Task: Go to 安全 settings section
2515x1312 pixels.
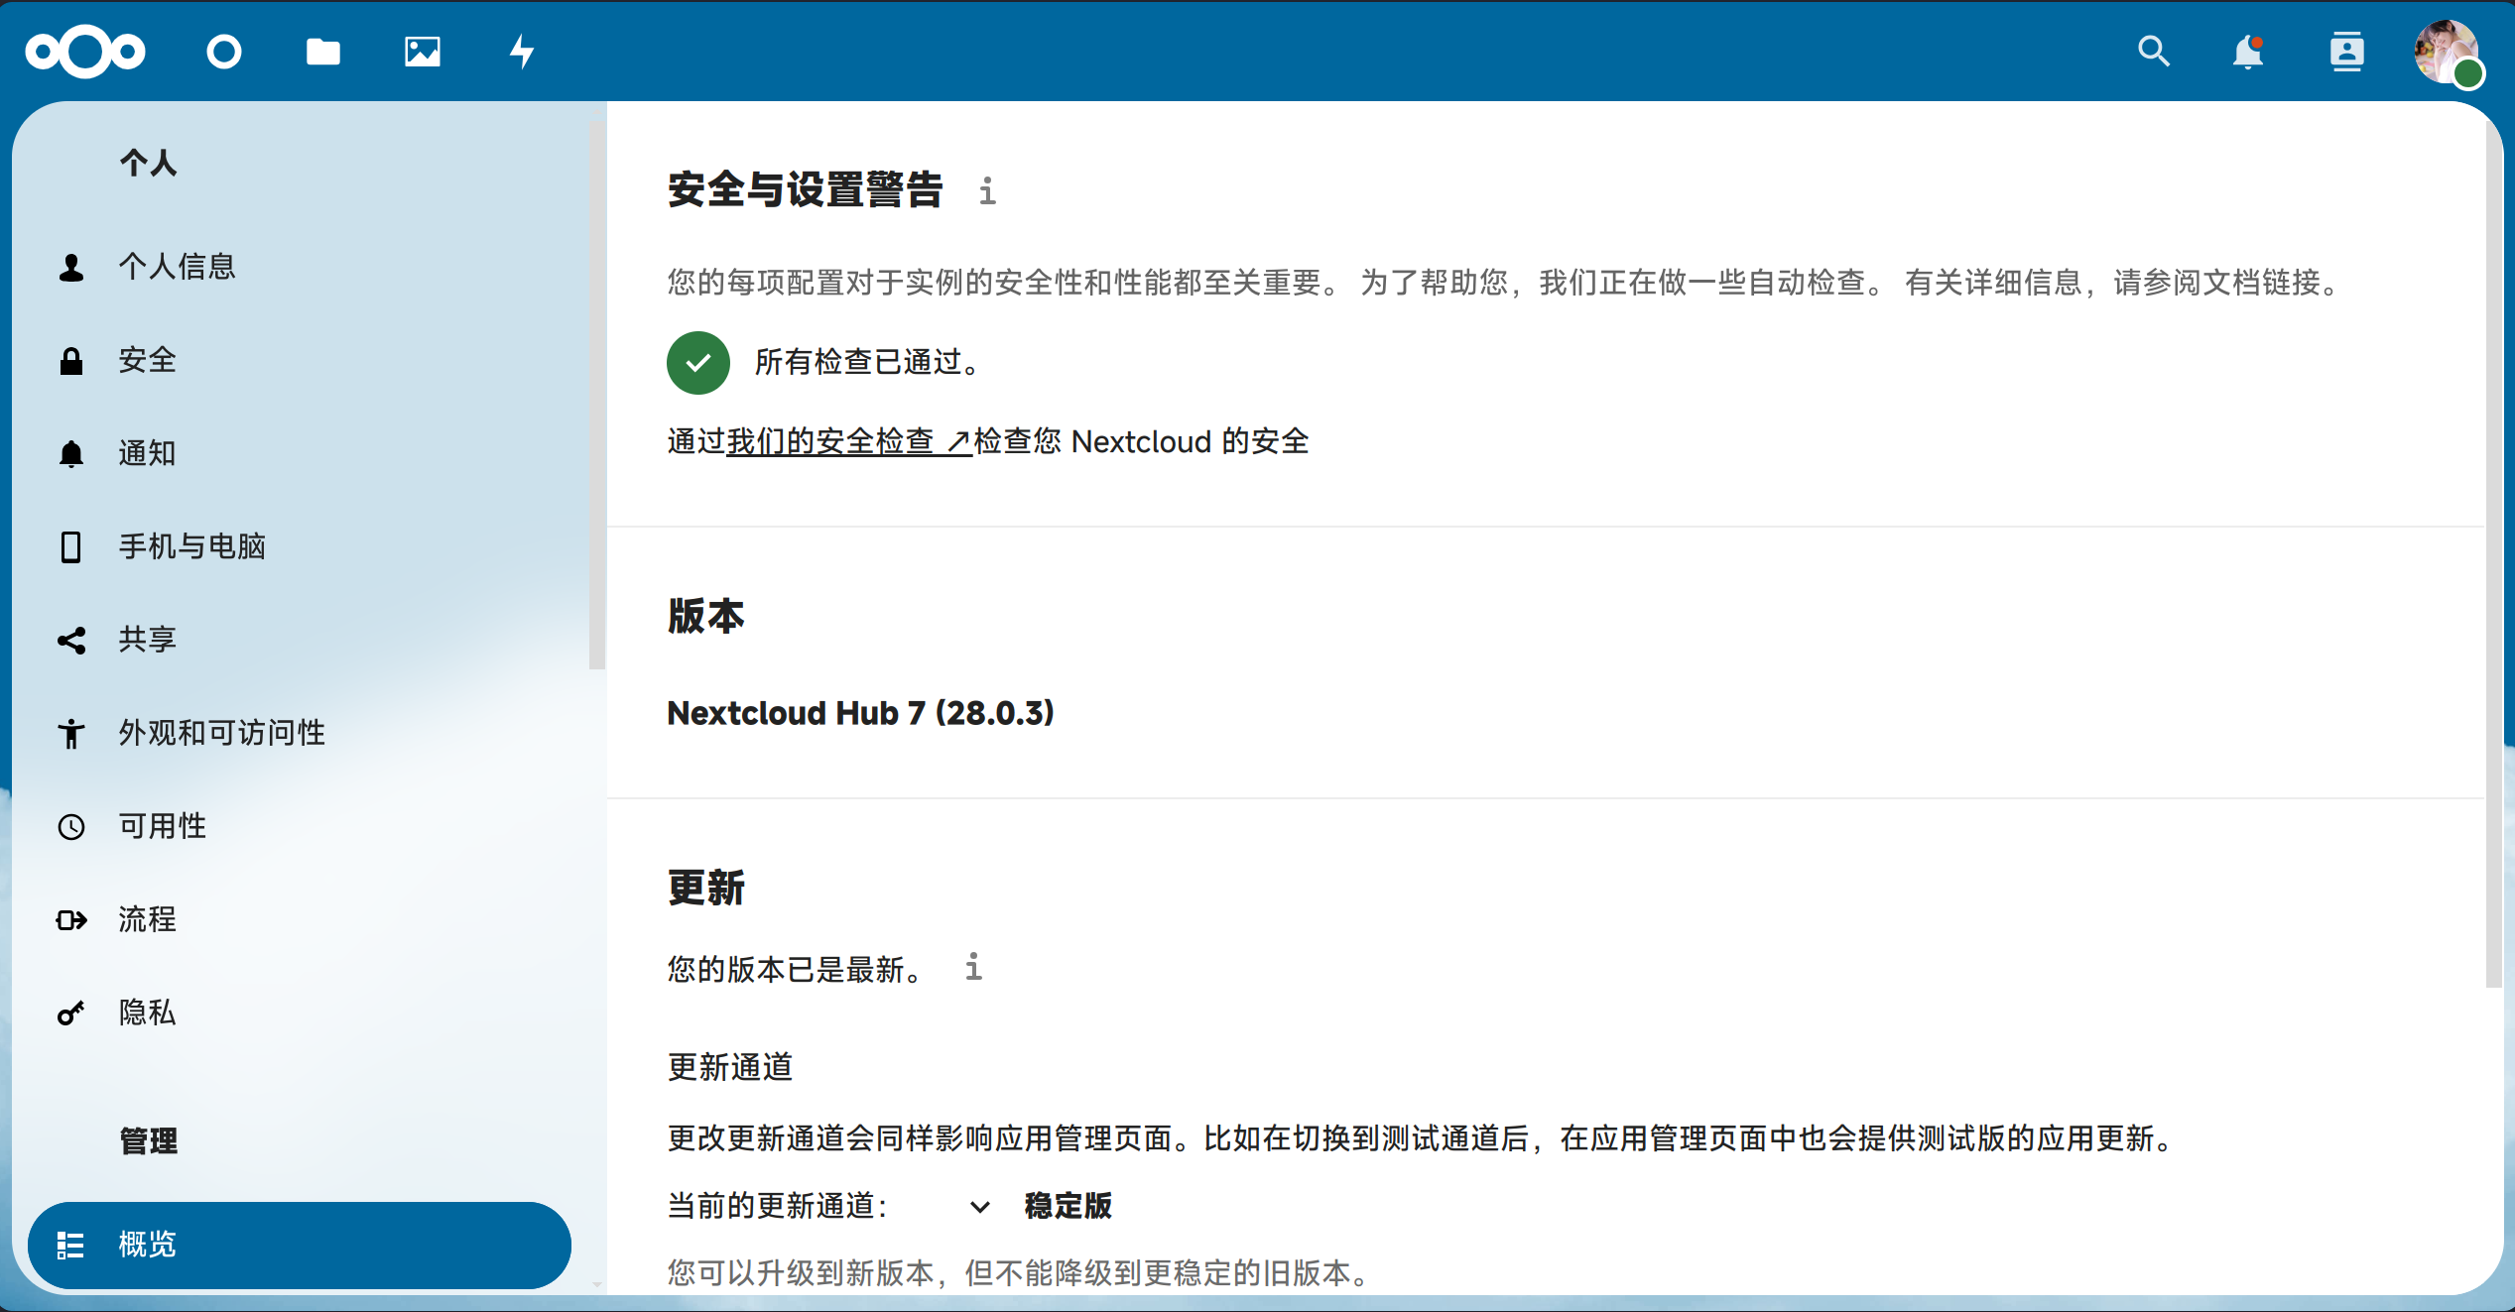Action: pyautogui.click(x=300, y=360)
